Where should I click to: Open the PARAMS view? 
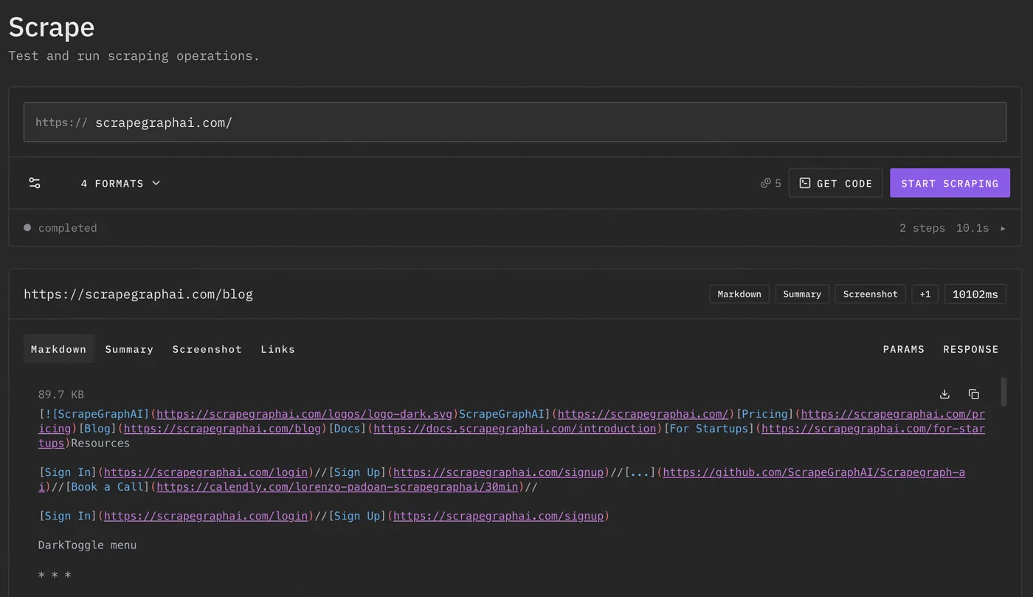click(x=904, y=349)
